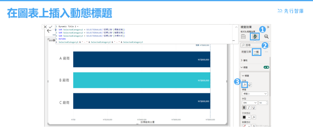Click the 'B 廠商' axis label
313x135 pixels.
click(64, 80)
